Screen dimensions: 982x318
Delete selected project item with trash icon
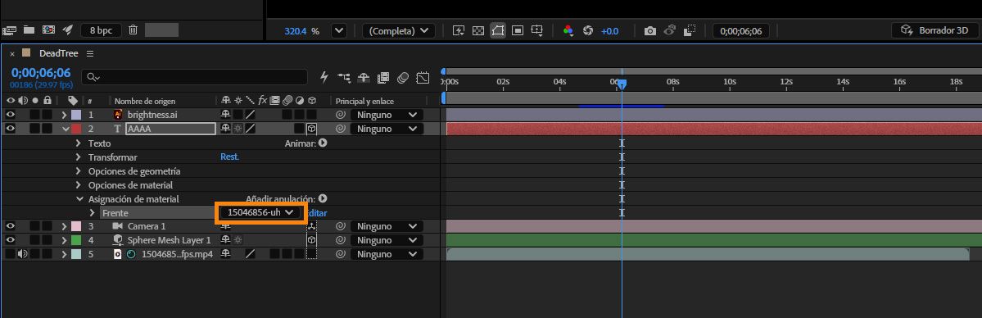(x=133, y=30)
